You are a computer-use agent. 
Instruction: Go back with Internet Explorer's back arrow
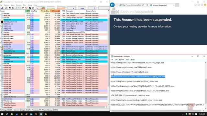[x=112, y=5]
